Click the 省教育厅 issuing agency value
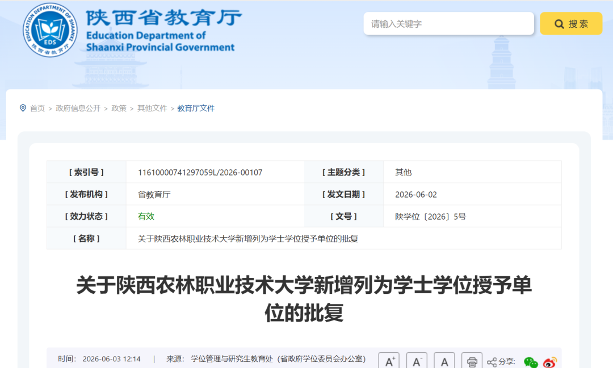Viewport: 613px width, 368px height. (x=154, y=195)
